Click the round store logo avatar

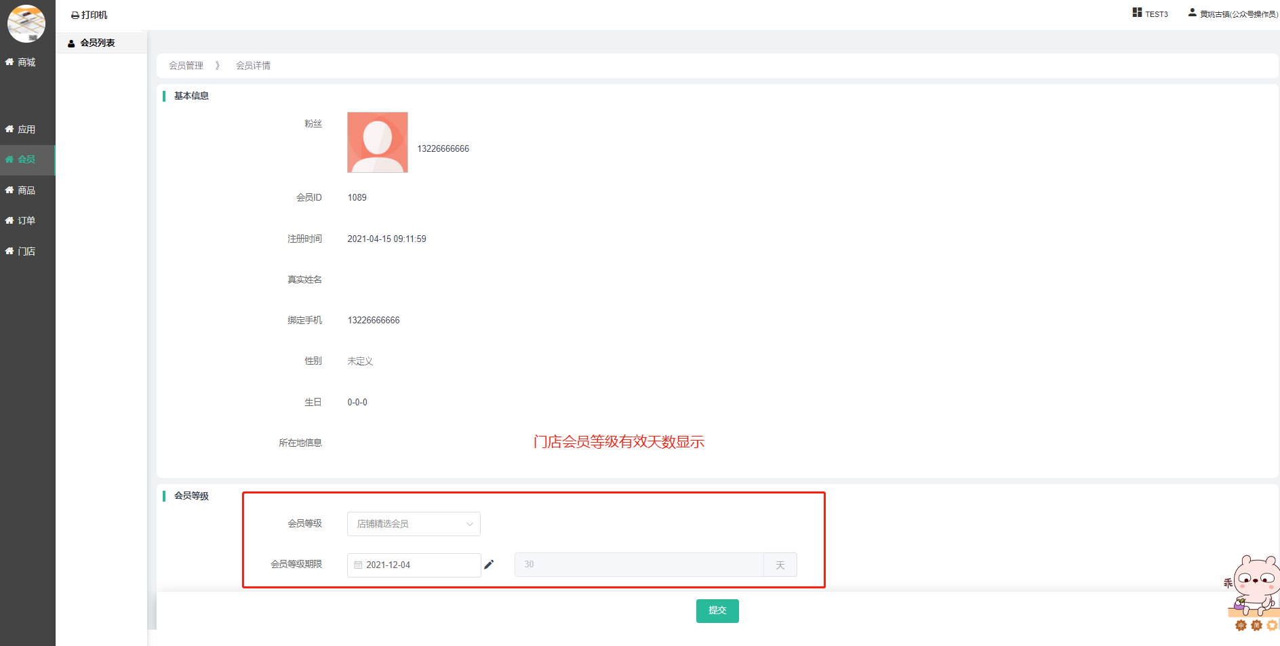[x=26, y=24]
